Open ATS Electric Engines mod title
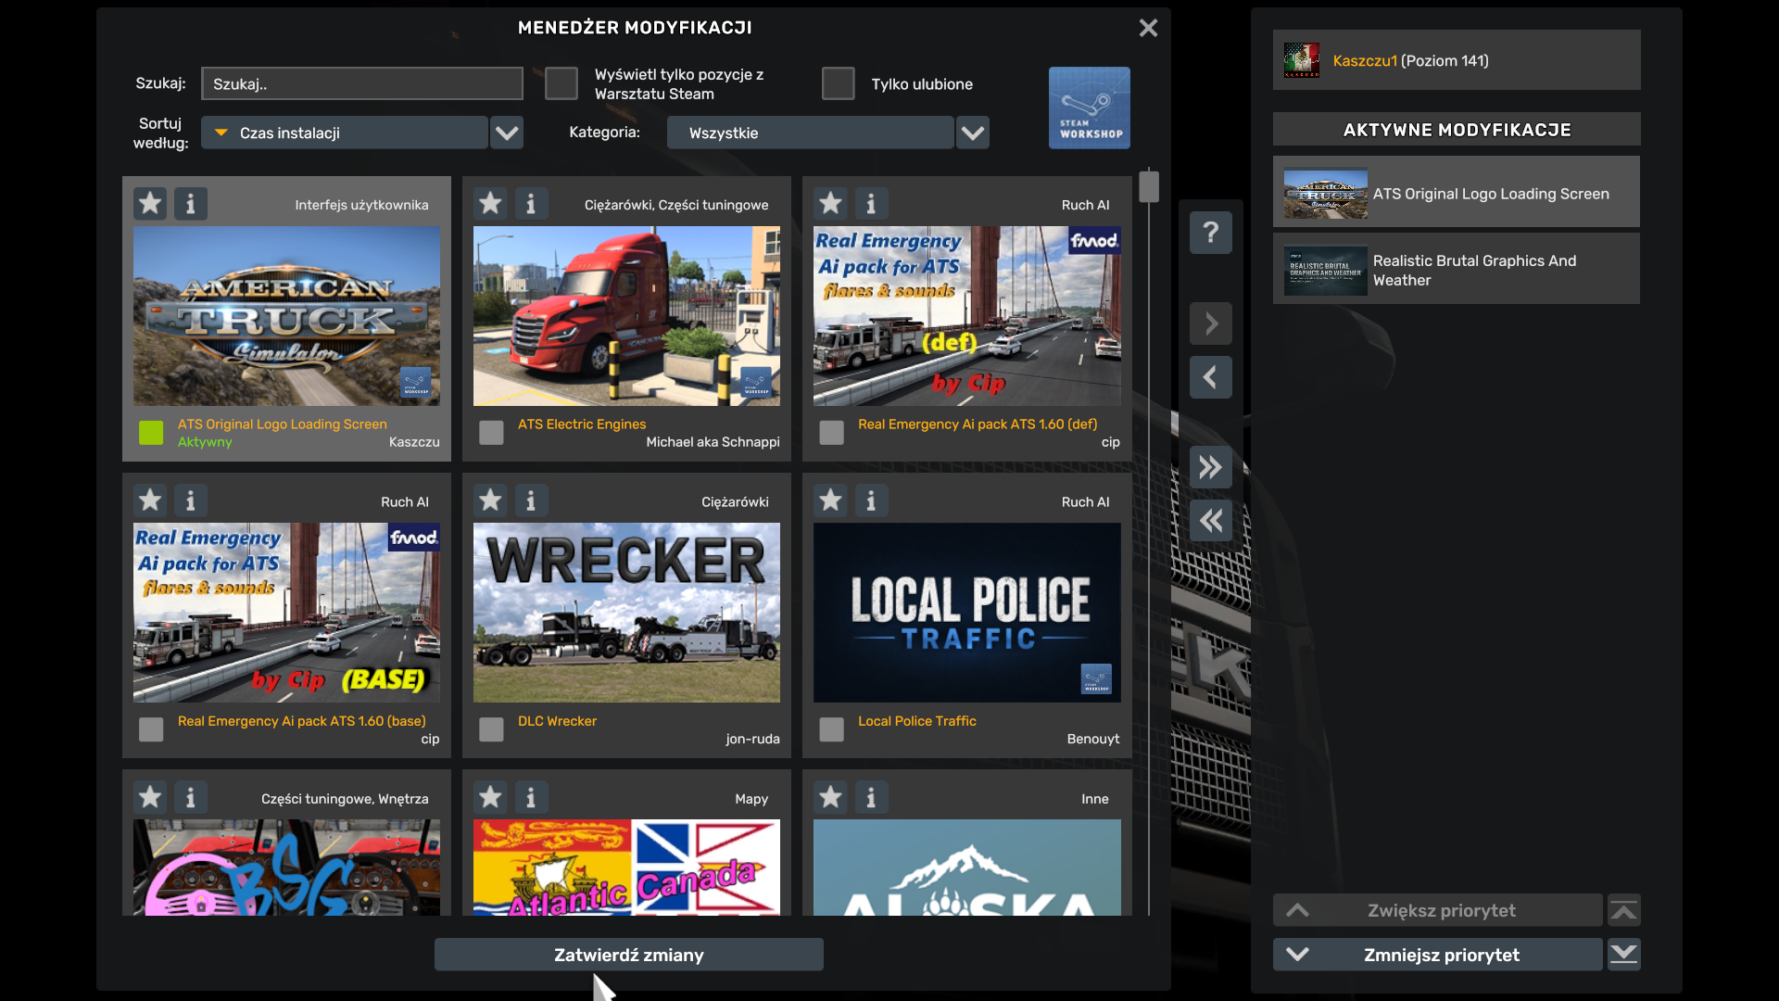This screenshot has height=1001, width=1779. pyautogui.click(x=582, y=424)
